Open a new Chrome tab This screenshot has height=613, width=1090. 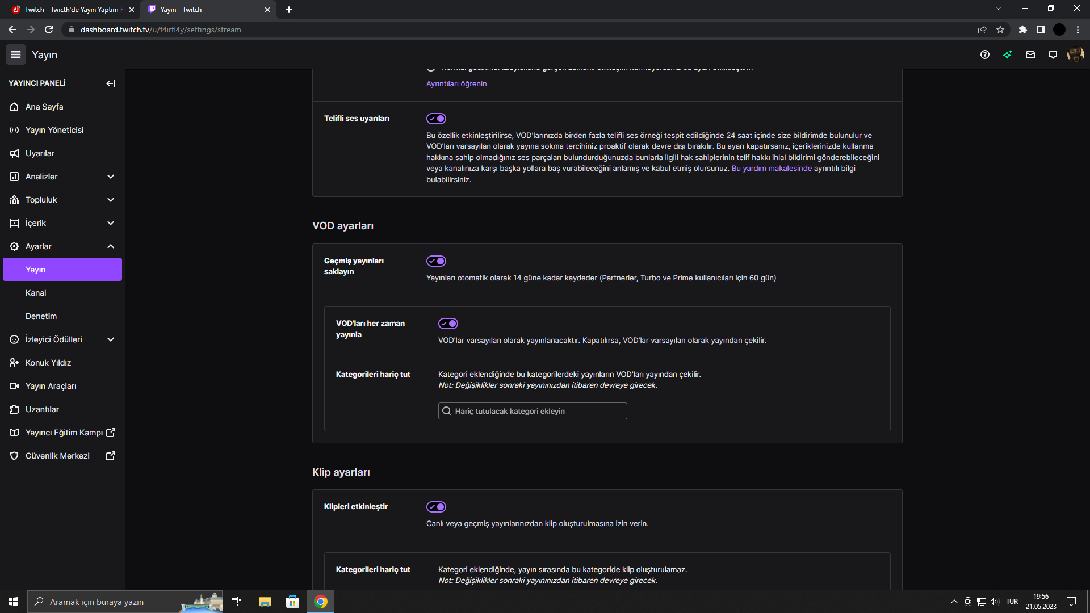[289, 10]
